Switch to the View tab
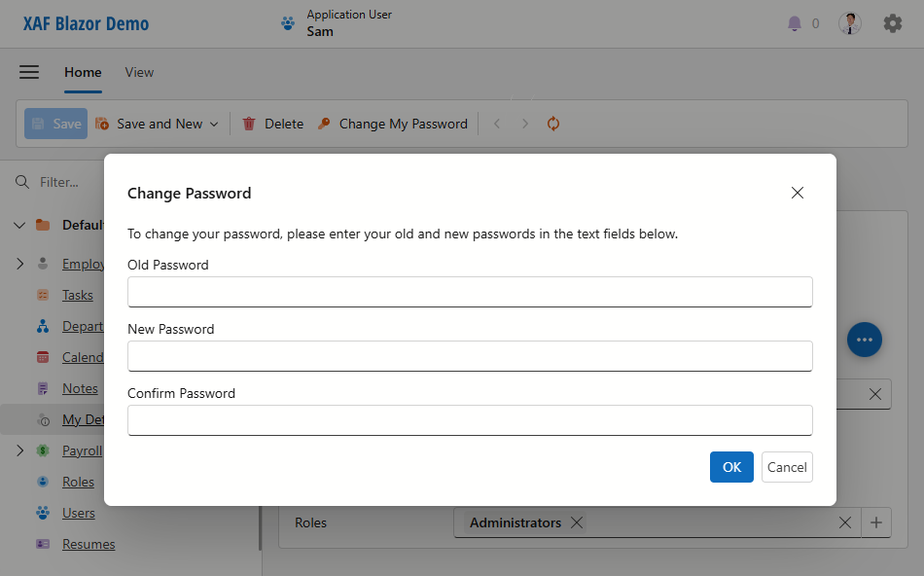The height and width of the screenshot is (576, 924). [138, 72]
